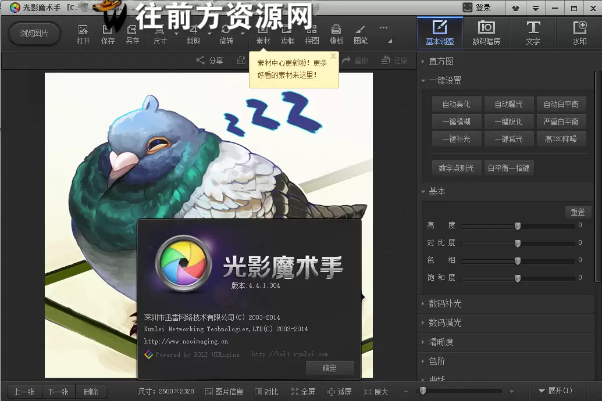Go to previous image with 上一张

tap(24, 392)
